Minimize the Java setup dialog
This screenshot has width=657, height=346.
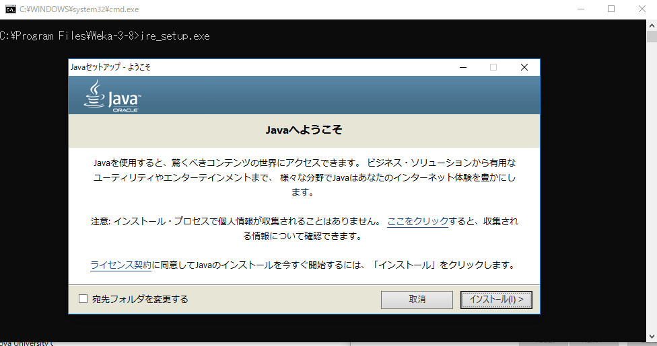click(463, 67)
